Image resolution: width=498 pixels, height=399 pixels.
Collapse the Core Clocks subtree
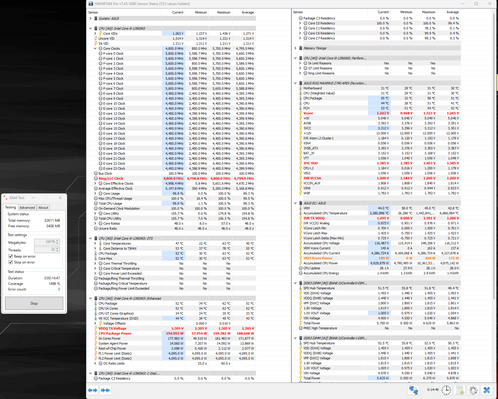[95, 49]
